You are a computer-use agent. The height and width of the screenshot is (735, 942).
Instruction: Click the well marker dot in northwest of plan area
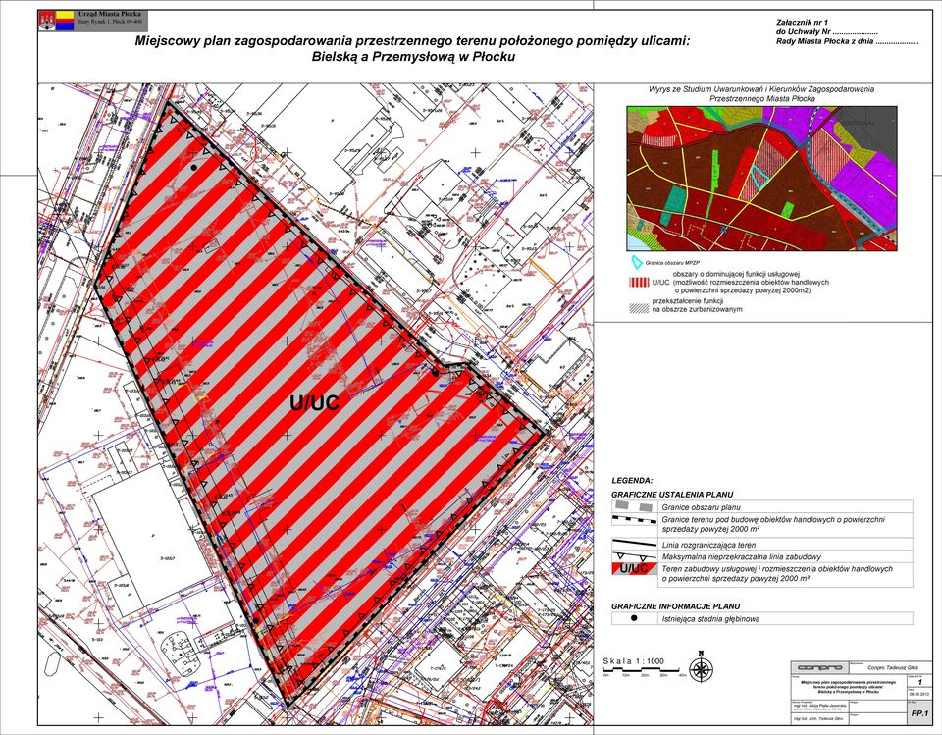point(193,168)
